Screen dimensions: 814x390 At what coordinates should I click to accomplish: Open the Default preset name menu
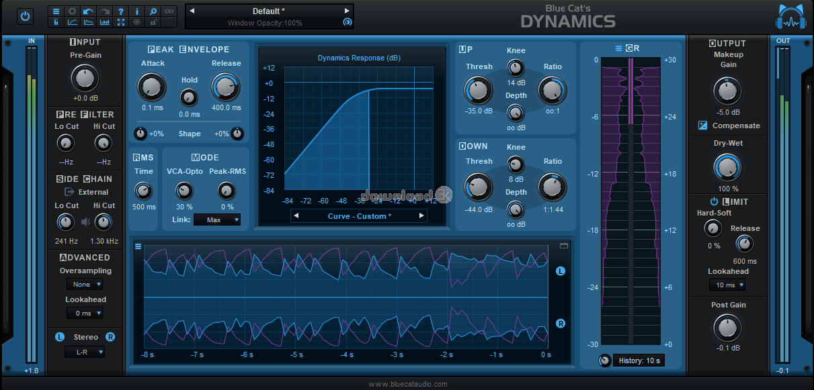pos(269,11)
